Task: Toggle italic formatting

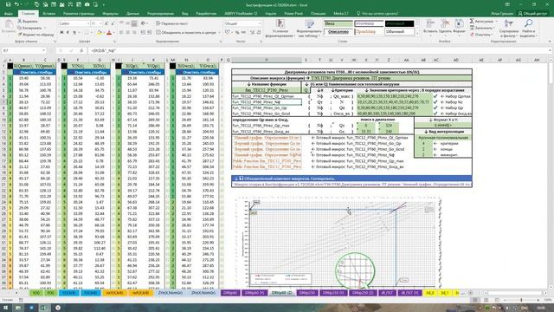Action: point(68,32)
